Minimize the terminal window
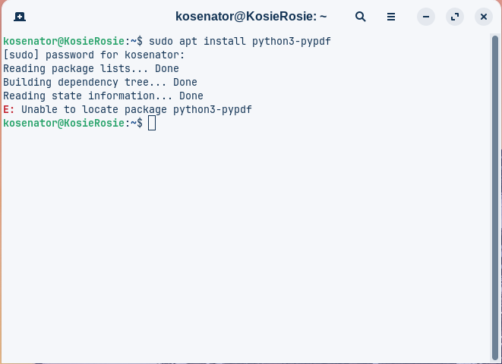The height and width of the screenshot is (364, 502). 426,17
